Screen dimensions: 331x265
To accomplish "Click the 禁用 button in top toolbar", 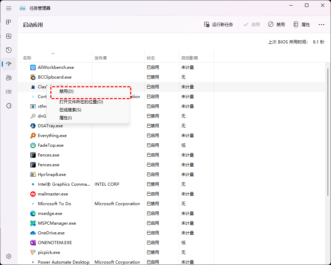I will click(x=276, y=25).
